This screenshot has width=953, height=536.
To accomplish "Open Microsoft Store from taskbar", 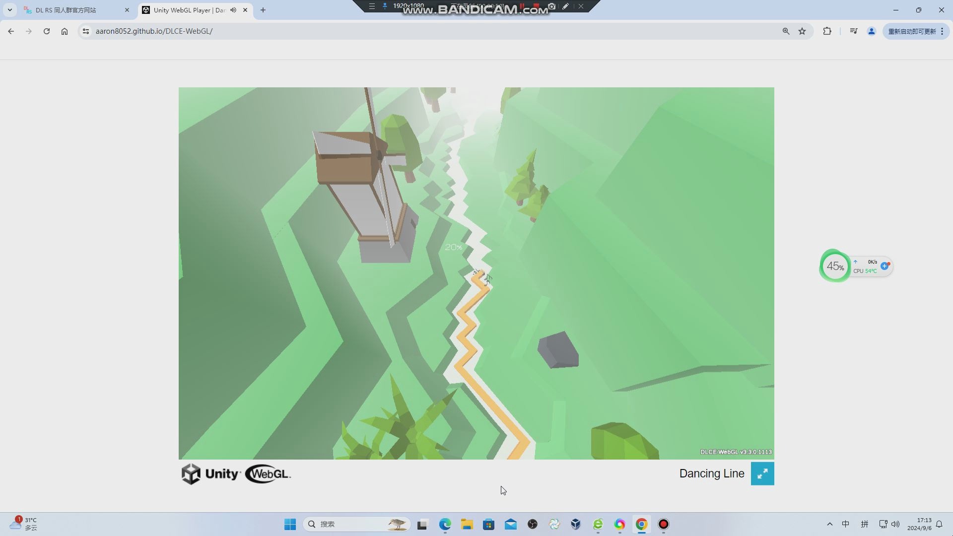I will point(489,524).
